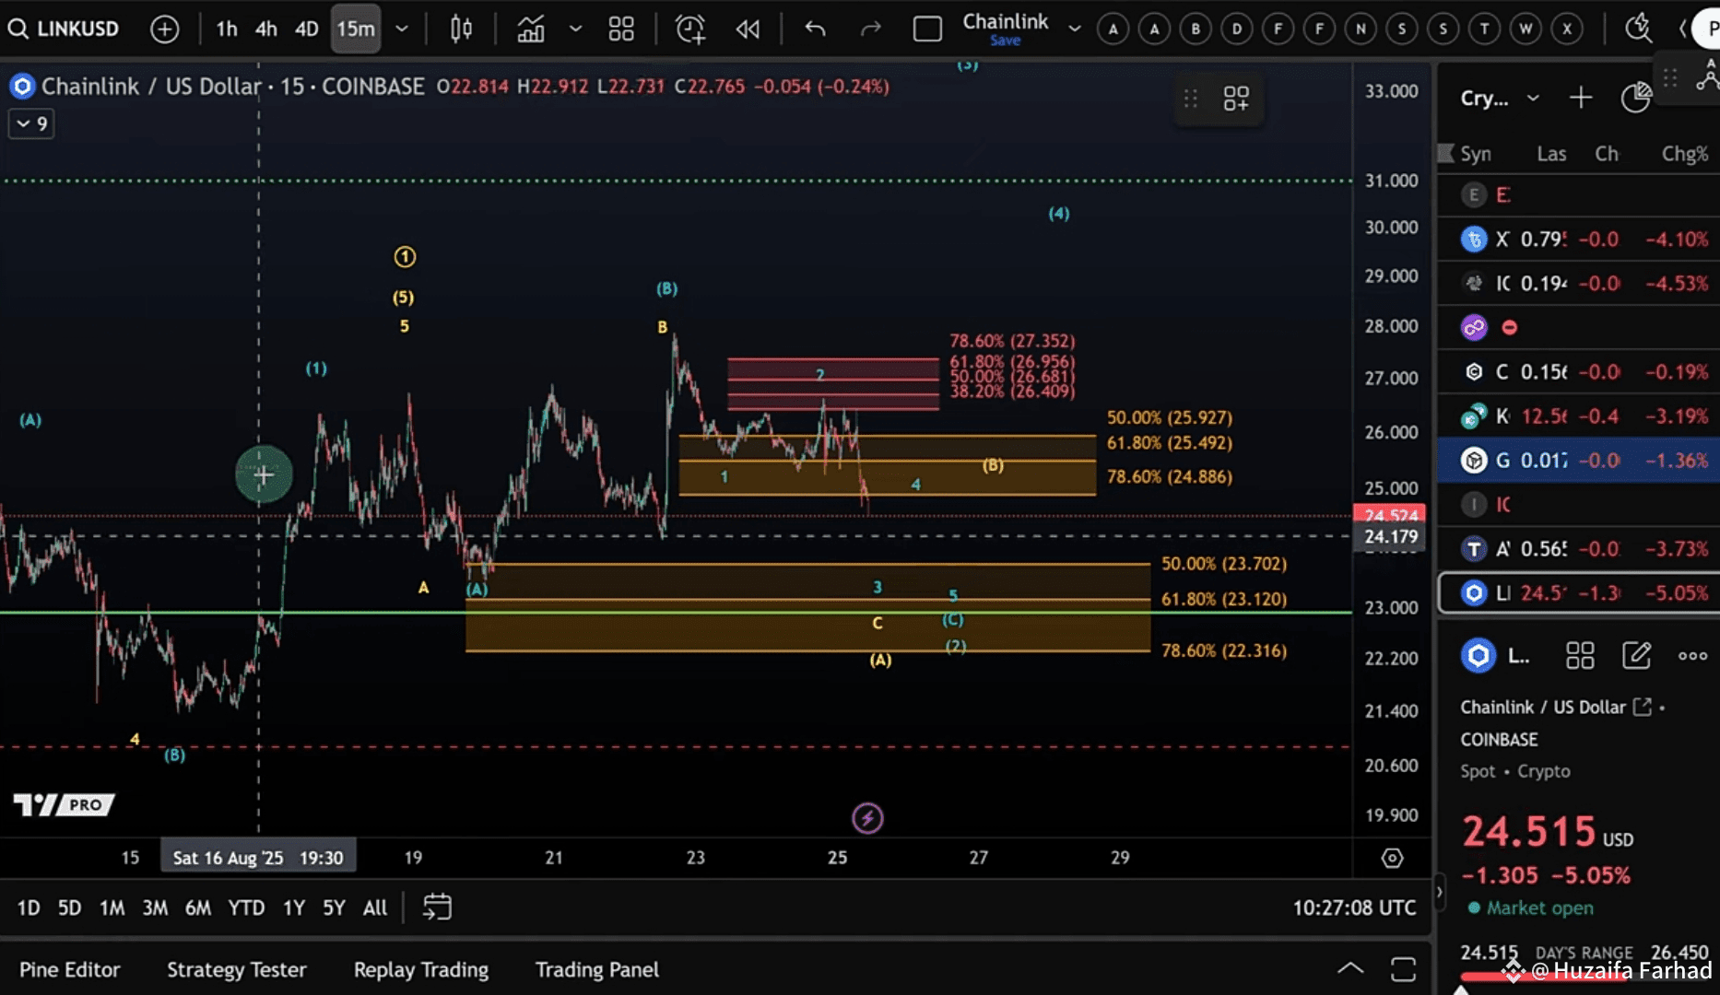The width and height of the screenshot is (1720, 995).
Task: Open quick search lightning icon in toolbar
Action: coord(1638,29)
